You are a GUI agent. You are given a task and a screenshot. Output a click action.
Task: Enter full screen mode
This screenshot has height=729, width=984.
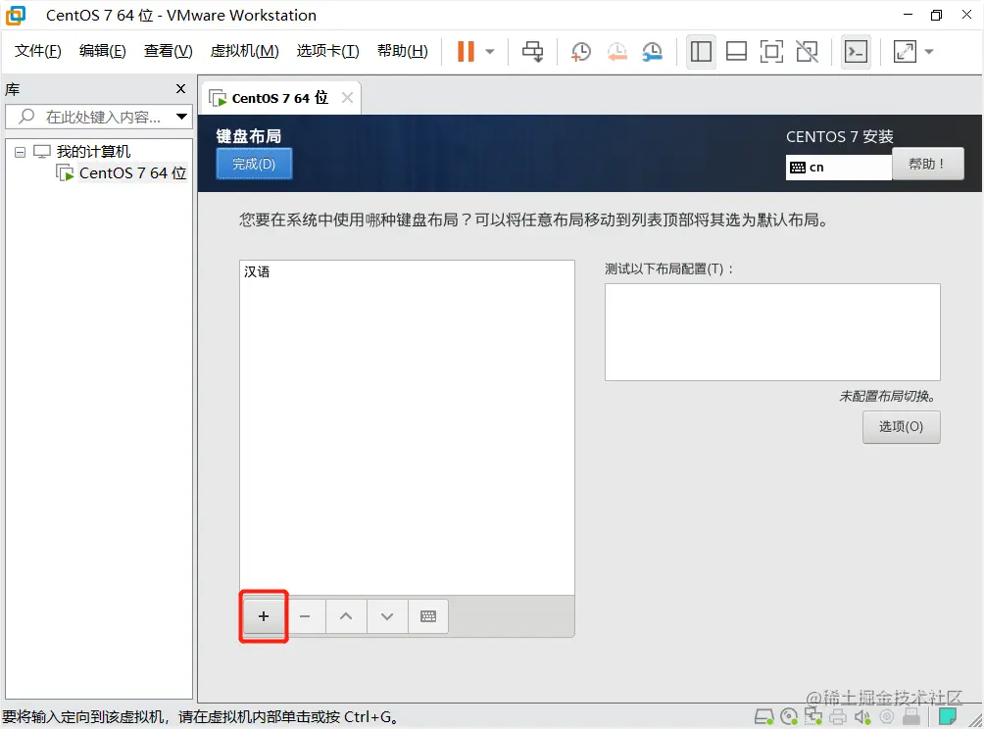771,52
